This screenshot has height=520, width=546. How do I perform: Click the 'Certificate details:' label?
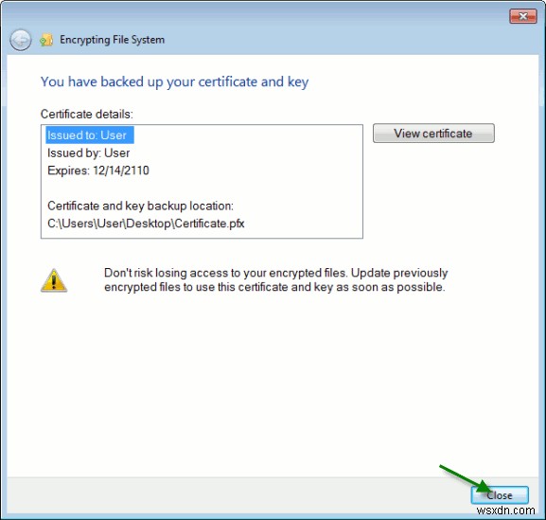coord(87,114)
